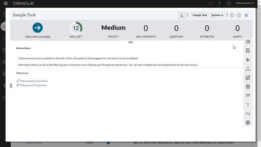Click the Sample Task title
The height and width of the screenshot is (147, 261).
24,15
